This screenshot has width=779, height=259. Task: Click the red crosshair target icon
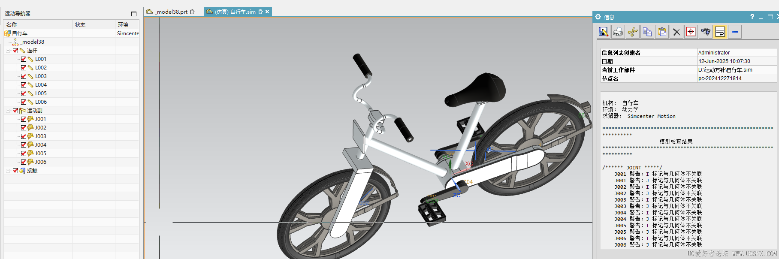coord(691,32)
